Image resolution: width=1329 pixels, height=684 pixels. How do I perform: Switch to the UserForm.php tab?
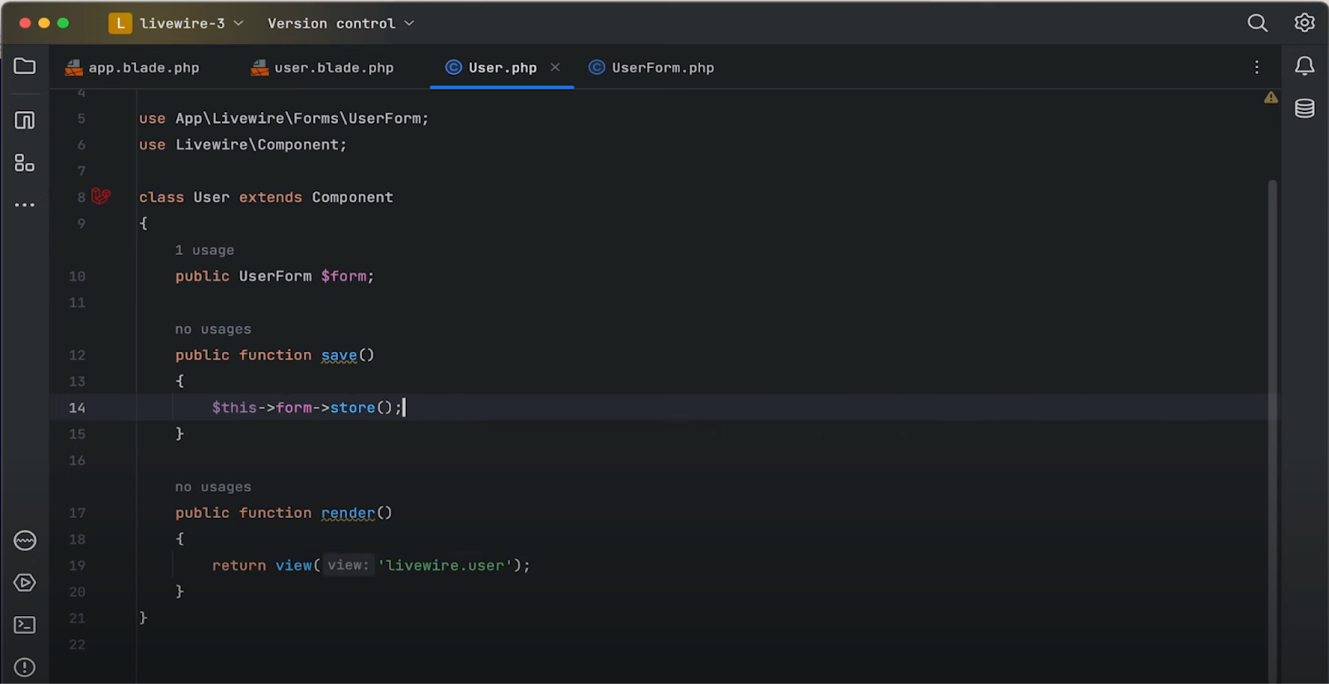tap(652, 68)
